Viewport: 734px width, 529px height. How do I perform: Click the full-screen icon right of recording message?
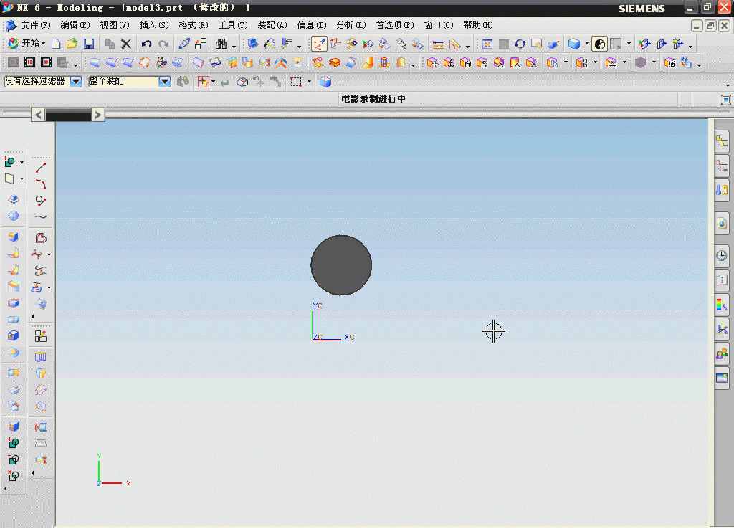pos(725,99)
